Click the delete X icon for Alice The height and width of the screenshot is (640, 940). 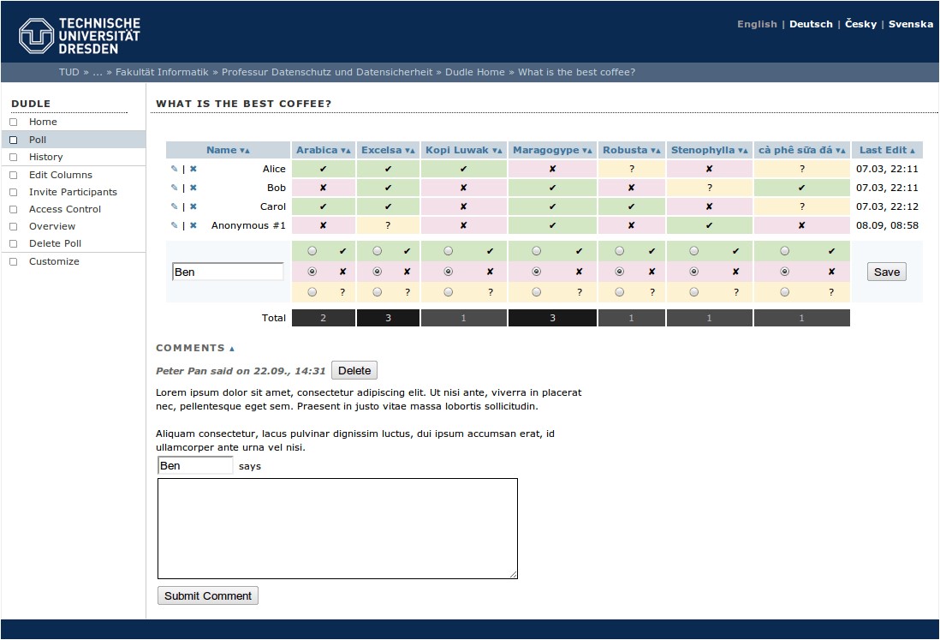tap(193, 169)
